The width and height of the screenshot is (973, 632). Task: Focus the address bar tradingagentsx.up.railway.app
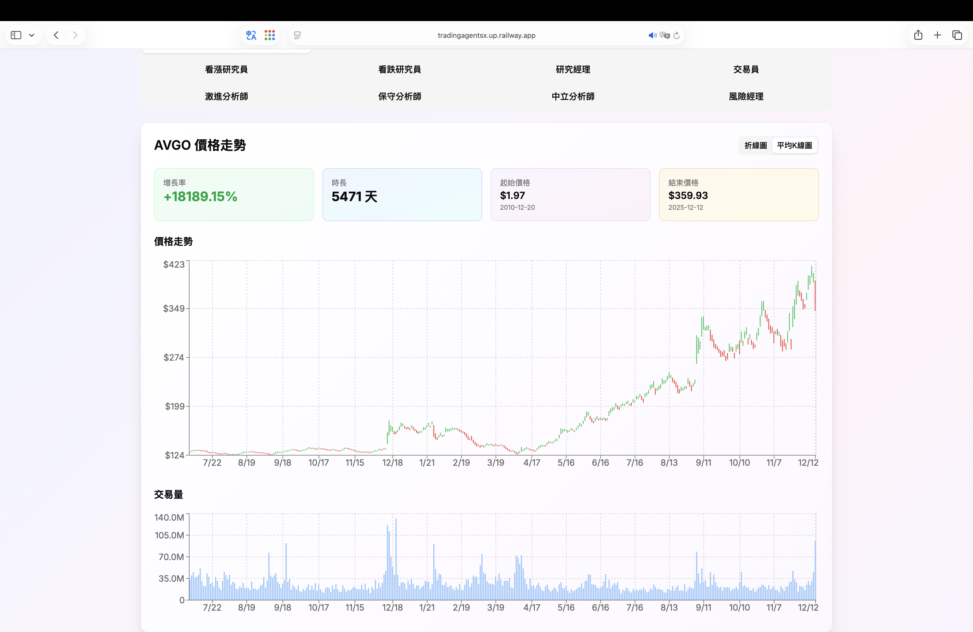(486, 35)
